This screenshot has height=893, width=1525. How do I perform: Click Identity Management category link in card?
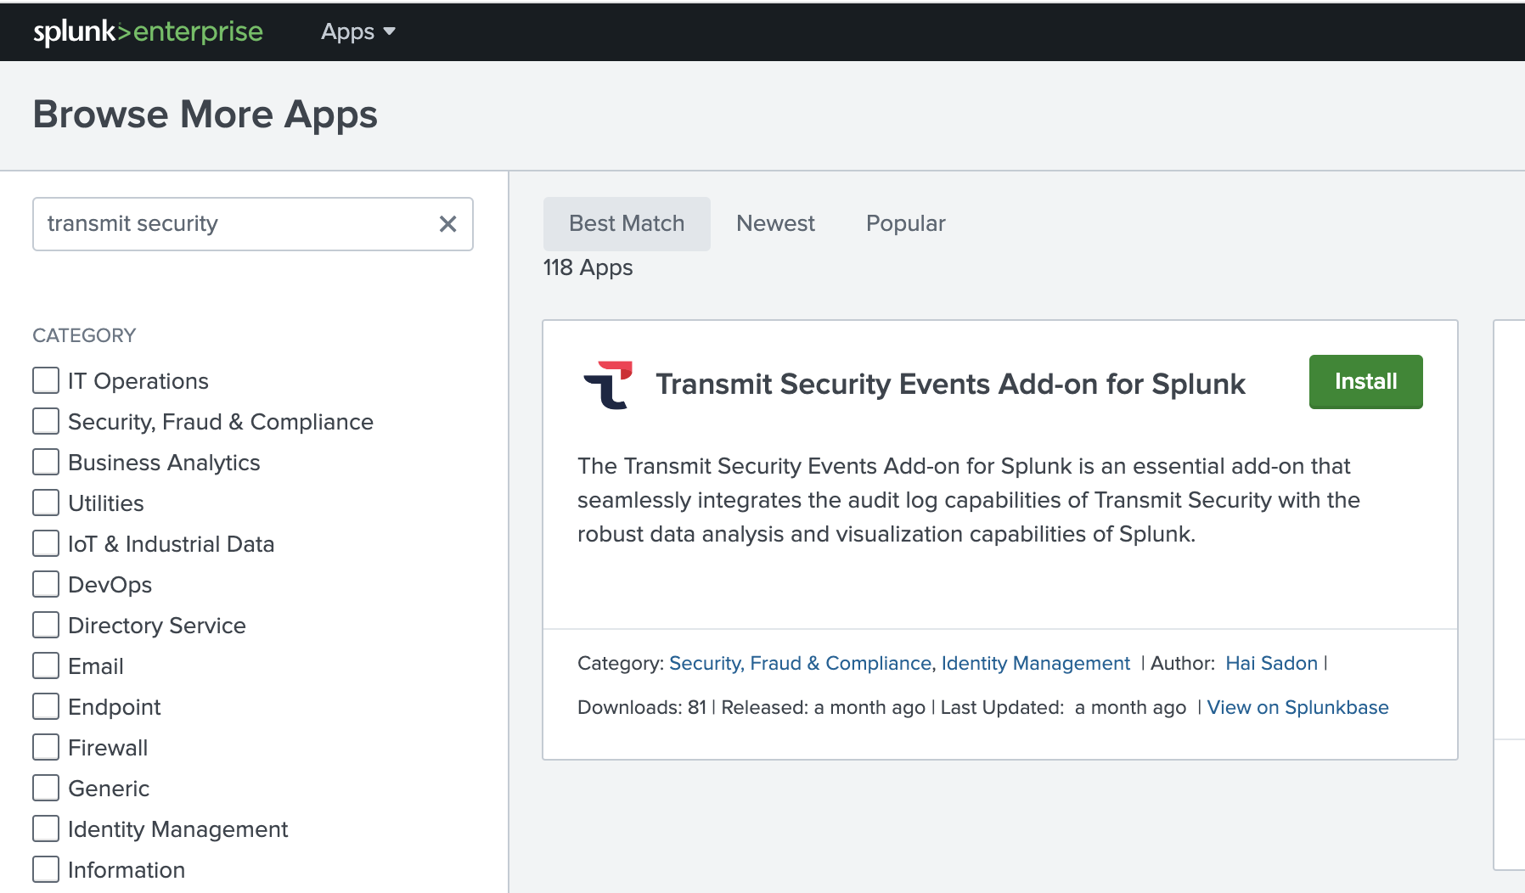pyautogui.click(x=1035, y=663)
